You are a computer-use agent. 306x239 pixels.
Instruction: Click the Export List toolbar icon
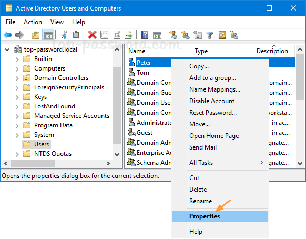tap(129, 35)
